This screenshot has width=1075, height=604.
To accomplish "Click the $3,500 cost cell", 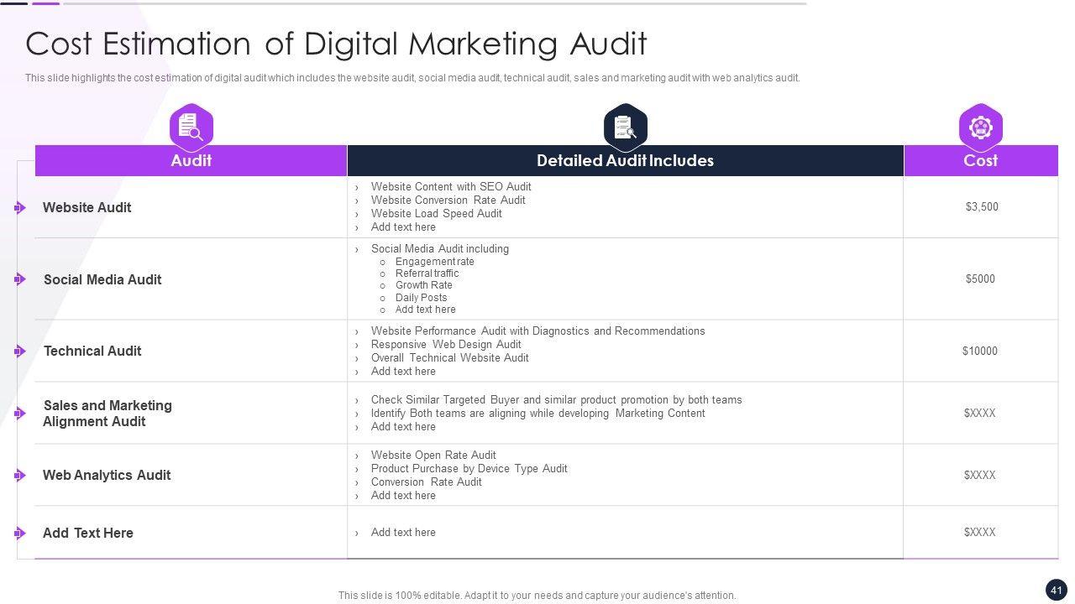I will click(981, 207).
